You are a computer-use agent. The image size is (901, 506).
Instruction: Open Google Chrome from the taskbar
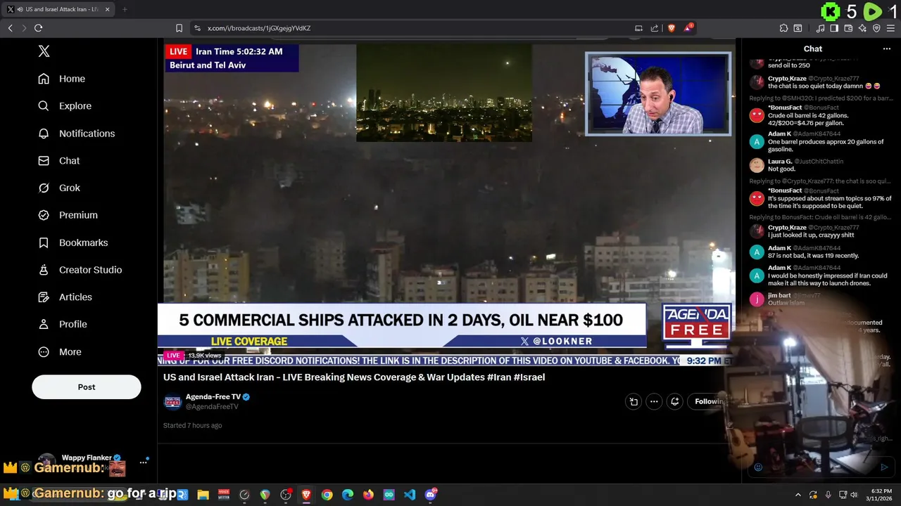[327, 495]
